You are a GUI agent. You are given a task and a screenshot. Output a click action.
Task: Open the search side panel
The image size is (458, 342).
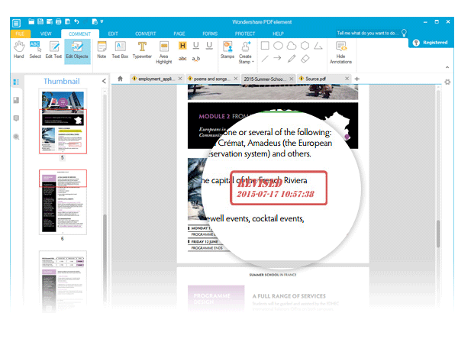tap(16, 137)
